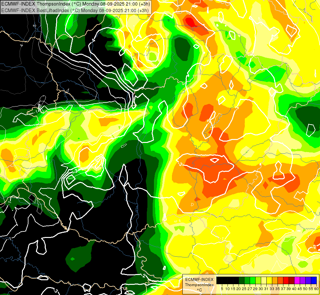
Task: Click the legend value label 60
Action: point(316,289)
